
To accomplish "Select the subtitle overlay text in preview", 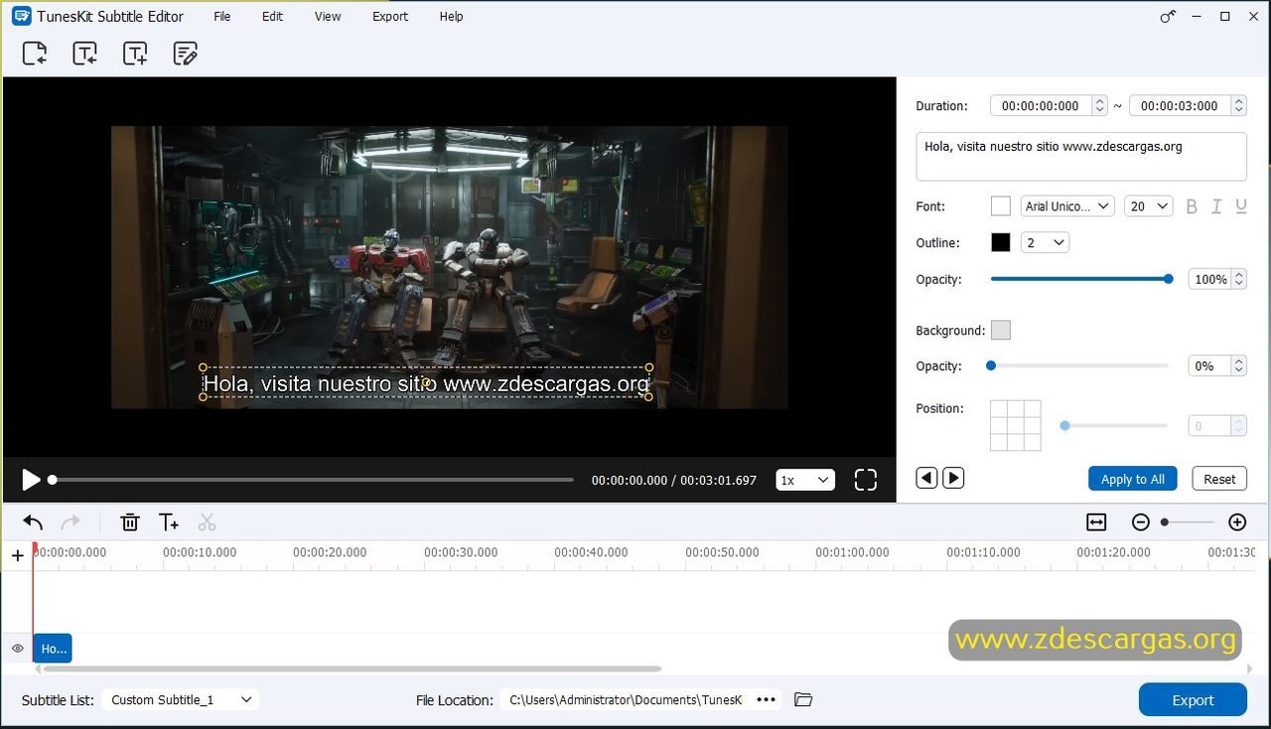I will coord(426,383).
